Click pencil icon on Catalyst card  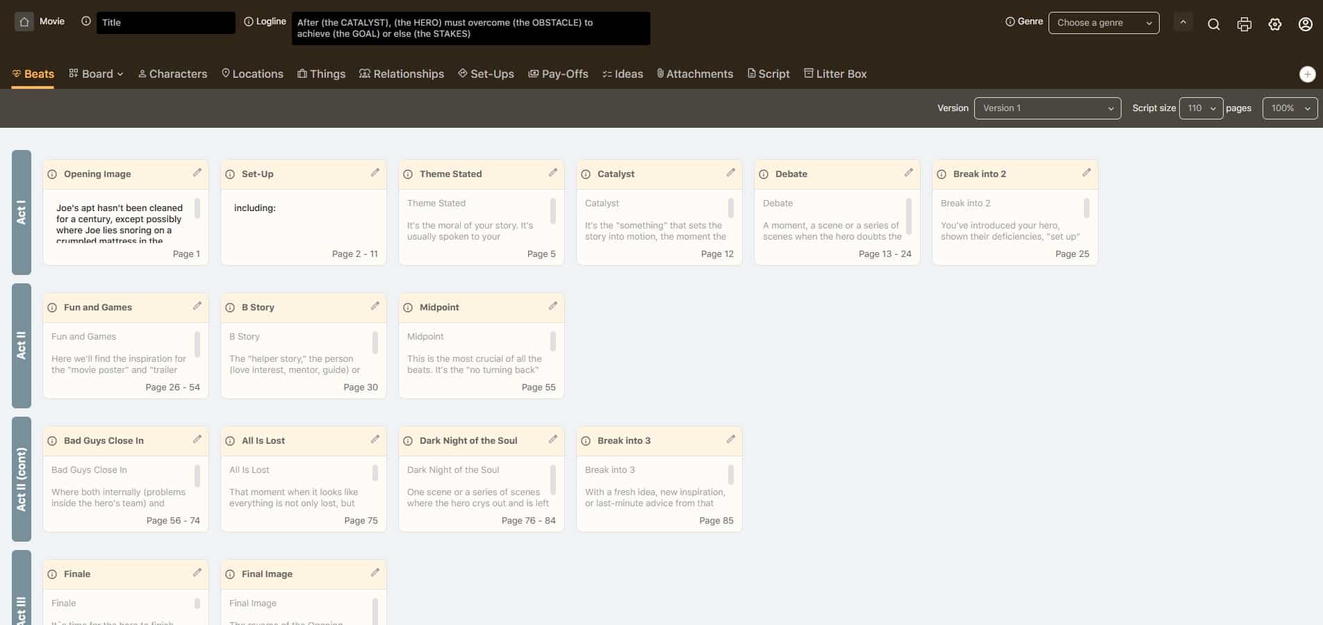(731, 173)
